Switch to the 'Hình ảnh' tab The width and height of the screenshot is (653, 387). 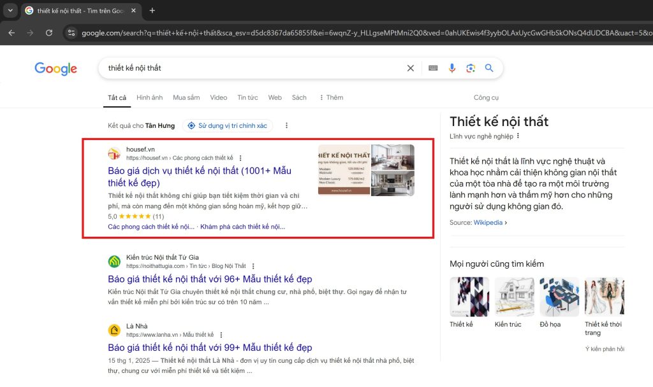[149, 97]
